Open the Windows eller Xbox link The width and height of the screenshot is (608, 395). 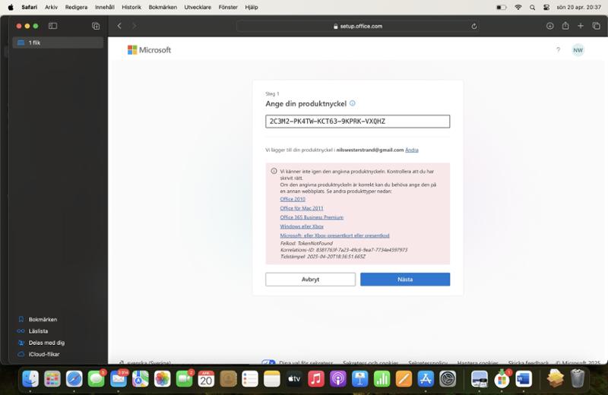point(302,226)
